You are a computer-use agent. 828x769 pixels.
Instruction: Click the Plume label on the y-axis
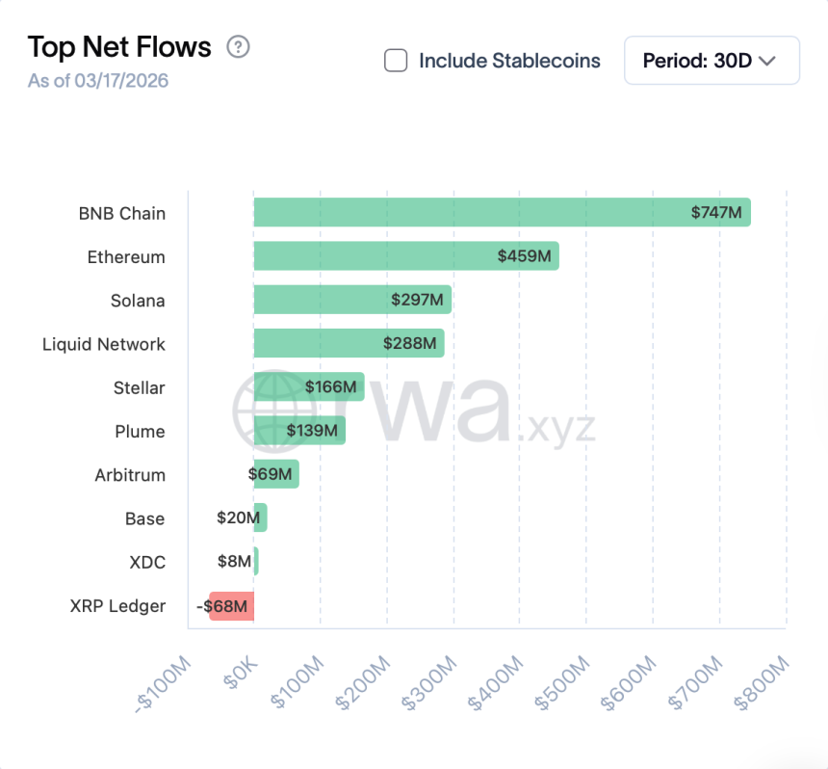click(x=141, y=432)
